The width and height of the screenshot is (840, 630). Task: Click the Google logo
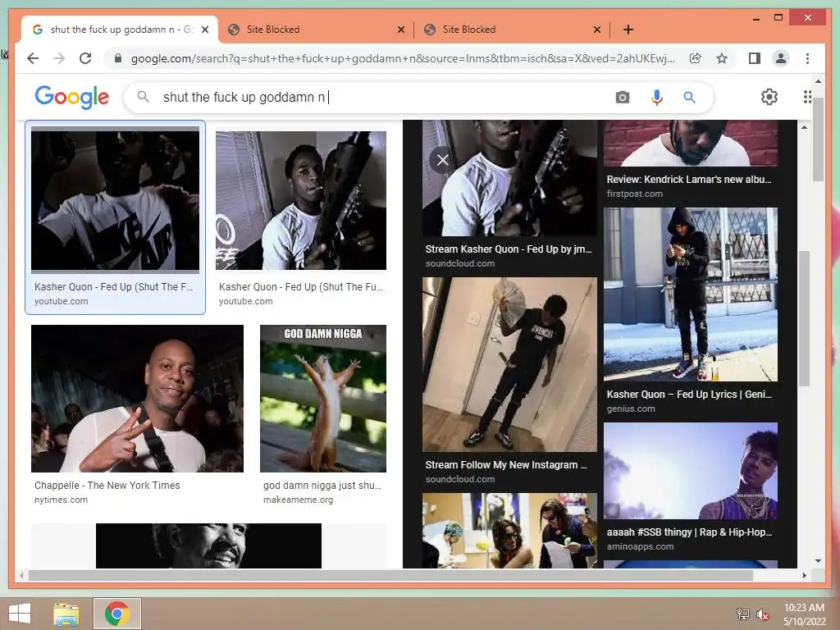point(72,97)
